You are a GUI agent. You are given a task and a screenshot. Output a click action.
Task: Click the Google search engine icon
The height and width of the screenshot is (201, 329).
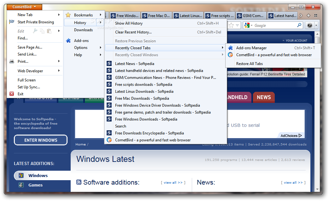point(247,25)
